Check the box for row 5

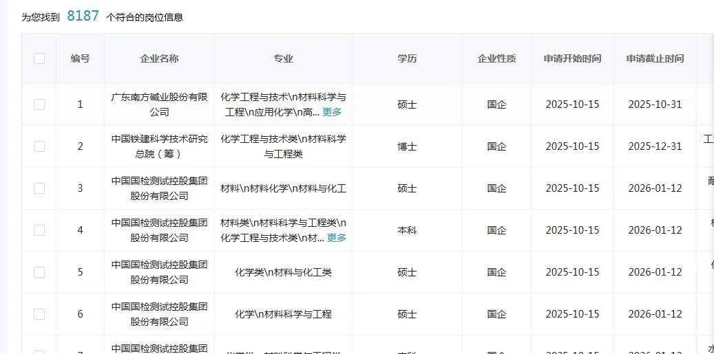click(x=39, y=272)
